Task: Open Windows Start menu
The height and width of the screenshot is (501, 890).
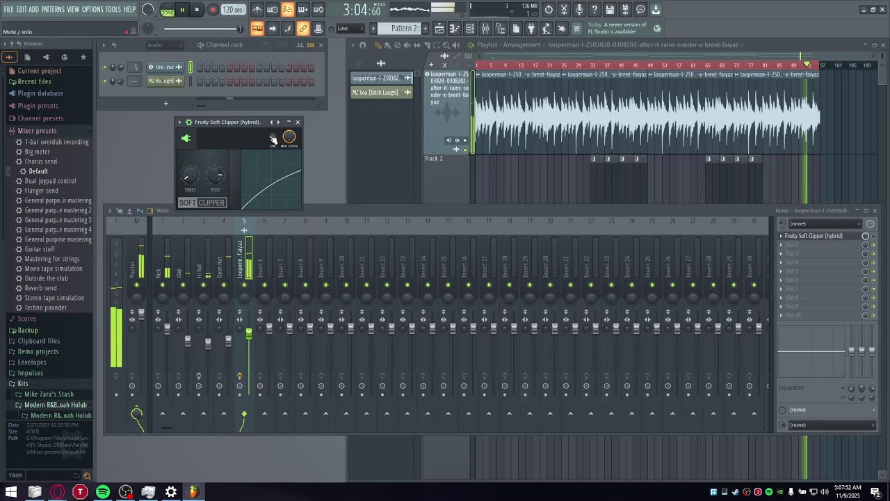Action: 11,492
